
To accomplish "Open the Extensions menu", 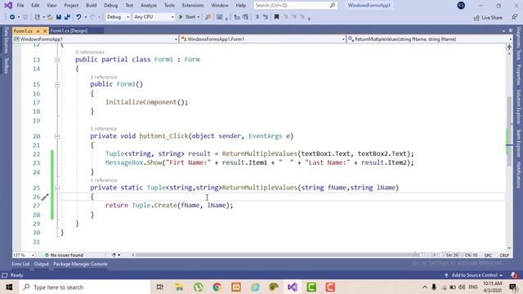I will [193, 6].
